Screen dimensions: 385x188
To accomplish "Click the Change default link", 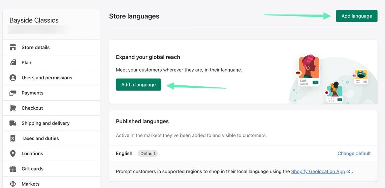I will (354, 153).
